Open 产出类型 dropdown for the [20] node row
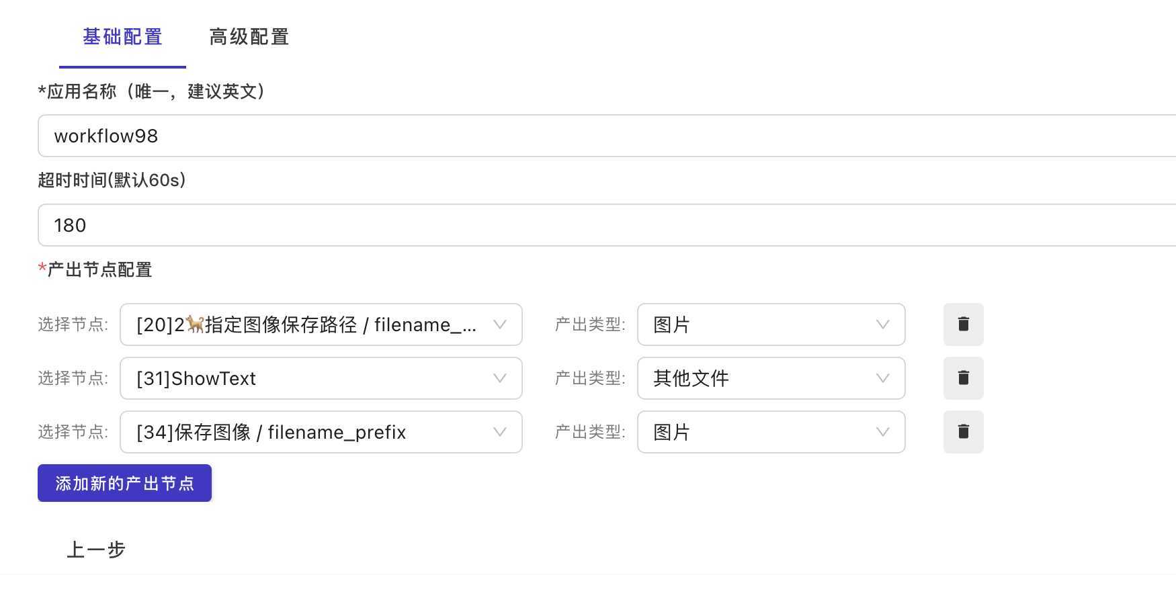The image size is (1176, 610). [x=771, y=324]
